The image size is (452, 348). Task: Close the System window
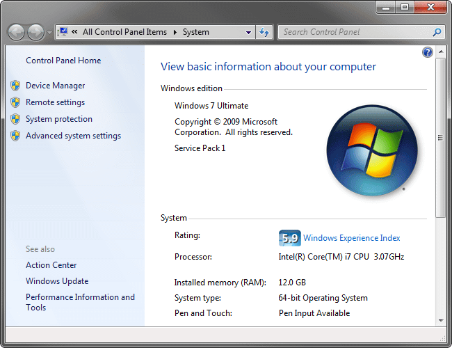430,7
